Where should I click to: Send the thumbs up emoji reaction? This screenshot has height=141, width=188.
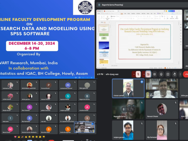pos(19,137)
